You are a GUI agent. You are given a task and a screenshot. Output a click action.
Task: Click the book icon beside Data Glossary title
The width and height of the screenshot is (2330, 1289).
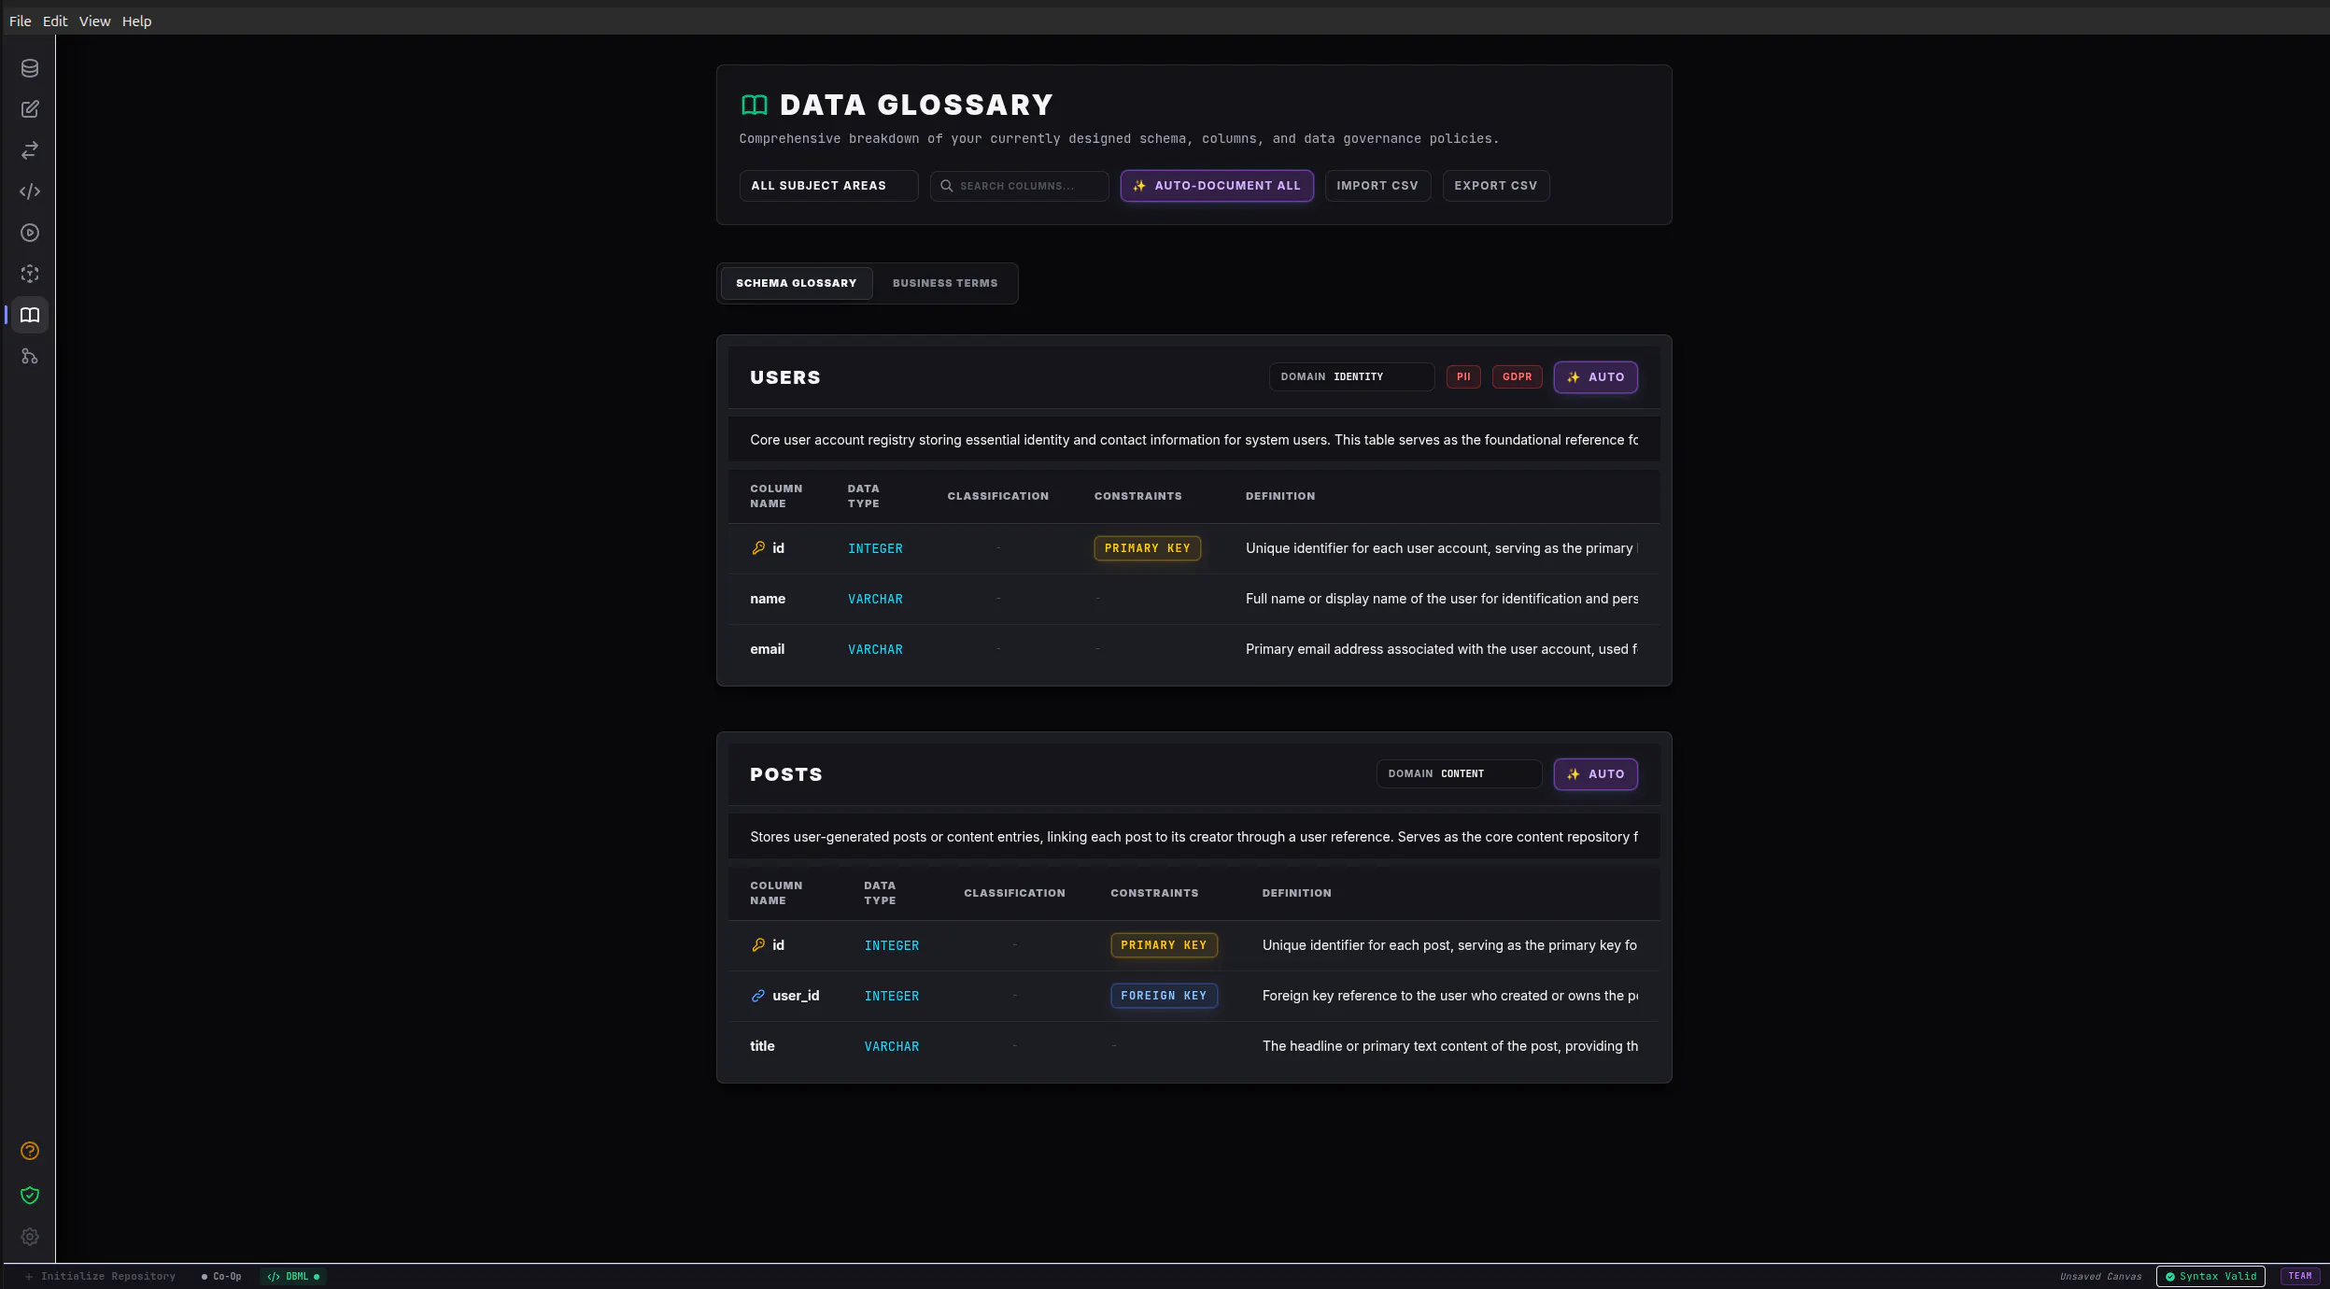[x=754, y=105]
